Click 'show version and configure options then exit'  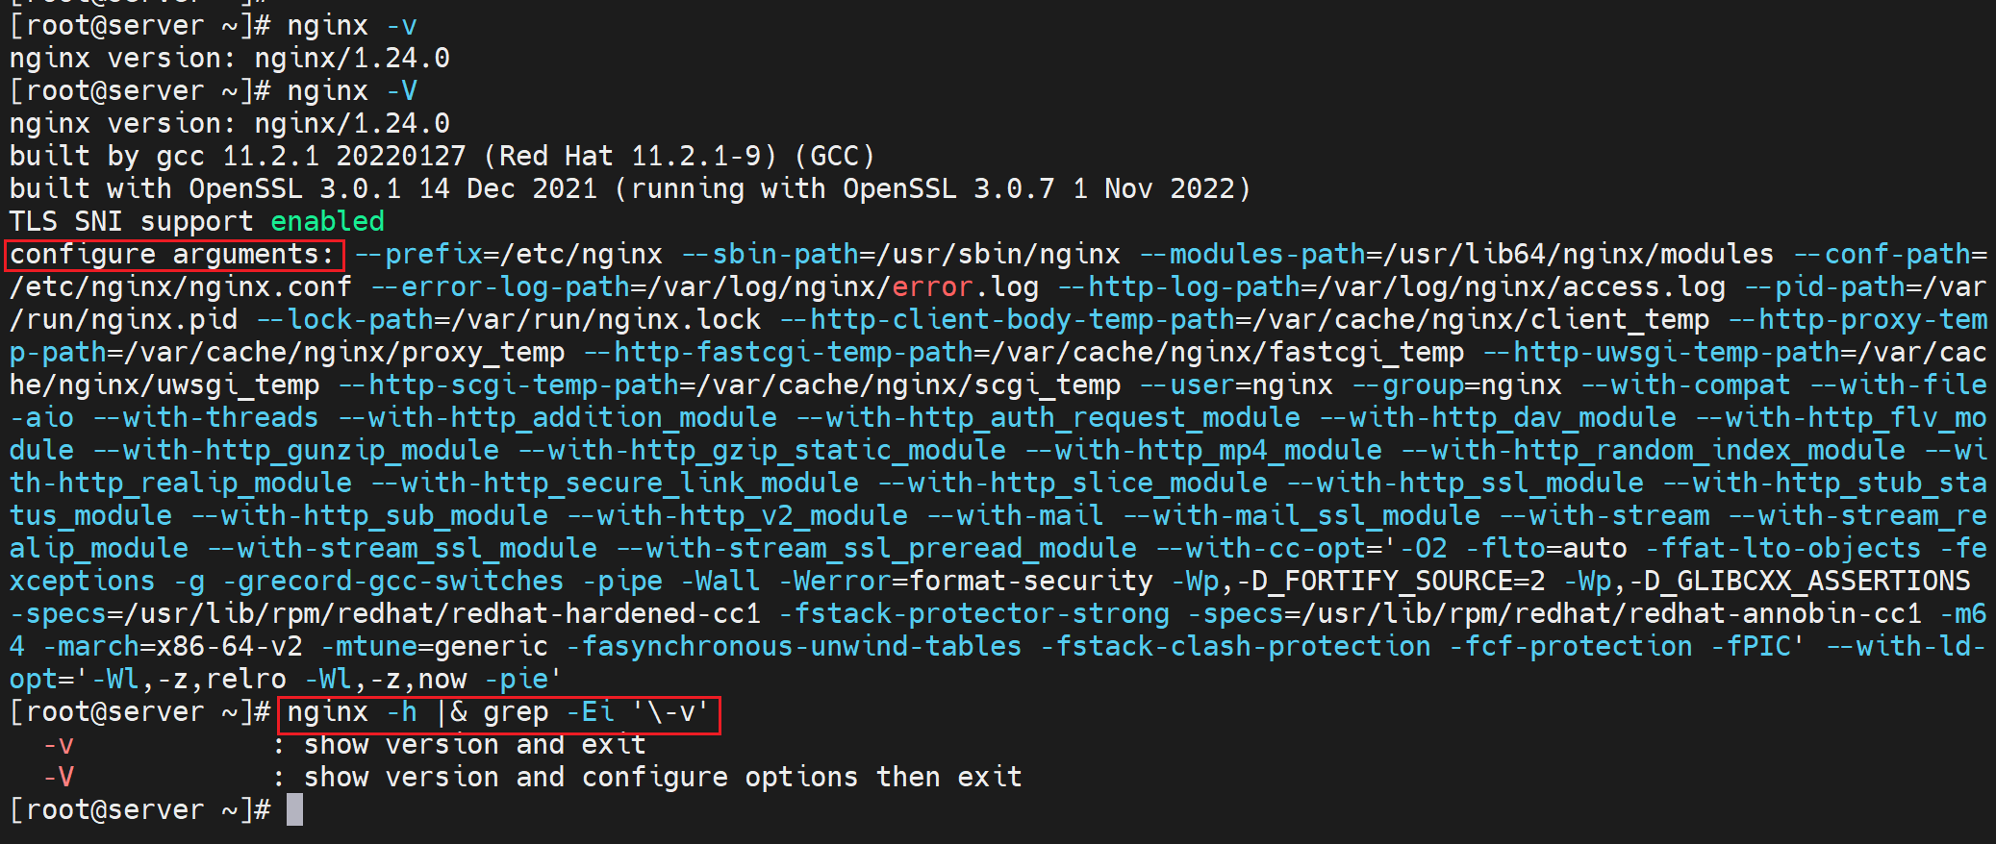(x=663, y=778)
